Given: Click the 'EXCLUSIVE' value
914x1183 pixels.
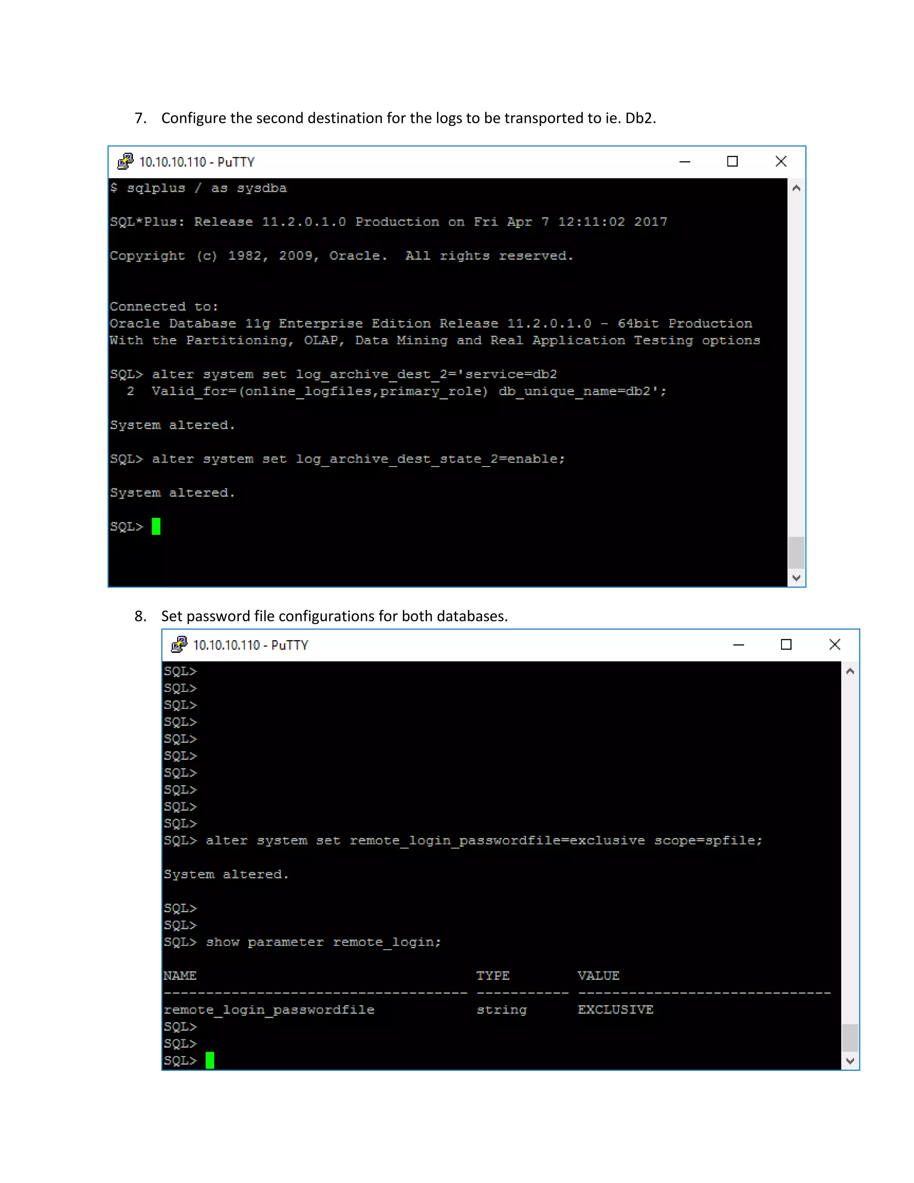Looking at the screenshot, I should (x=615, y=1010).
